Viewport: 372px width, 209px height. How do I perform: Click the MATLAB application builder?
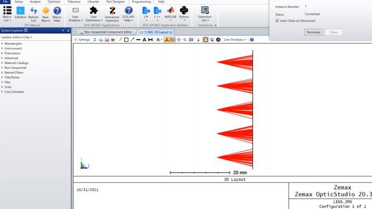coord(170,13)
